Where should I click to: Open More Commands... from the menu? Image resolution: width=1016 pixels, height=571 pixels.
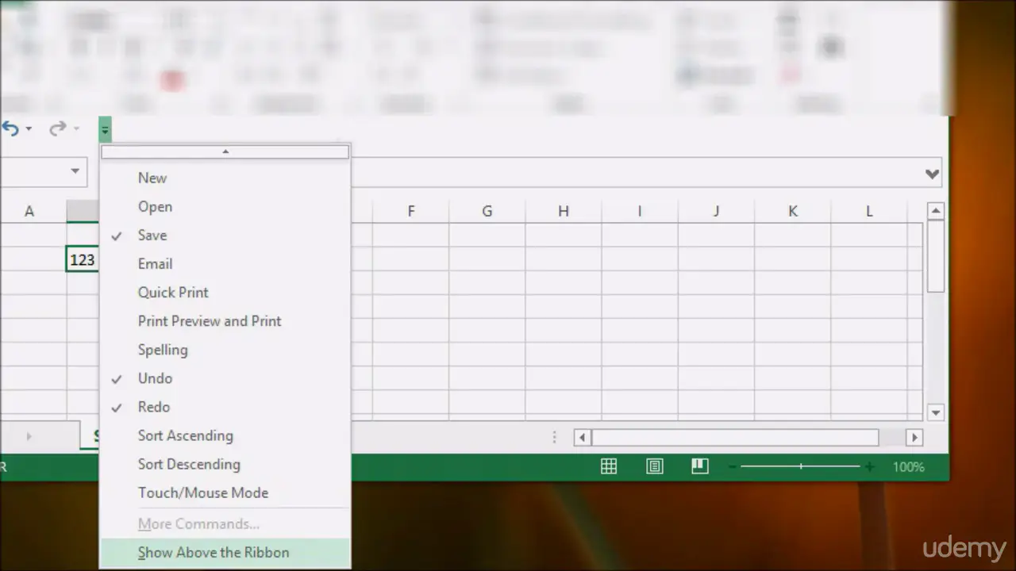click(x=225, y=524)
